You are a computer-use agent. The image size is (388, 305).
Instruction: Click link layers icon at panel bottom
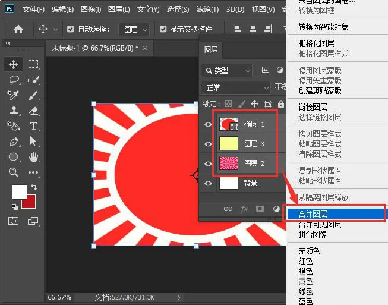coord(228,209)
